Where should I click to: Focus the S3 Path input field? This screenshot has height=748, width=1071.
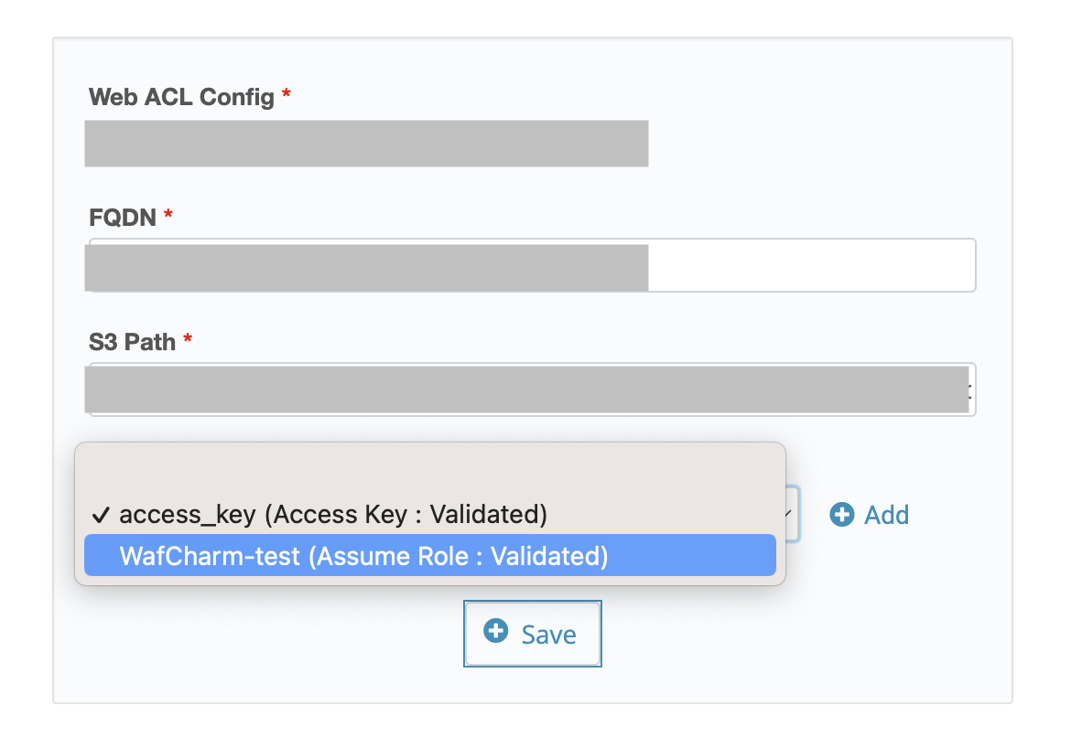click(x=533, y=390)
